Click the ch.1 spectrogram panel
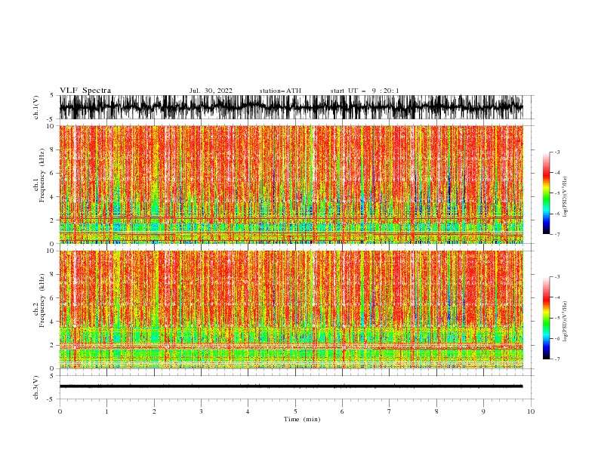This screenshot has height=462, width=598. [291, 184]
